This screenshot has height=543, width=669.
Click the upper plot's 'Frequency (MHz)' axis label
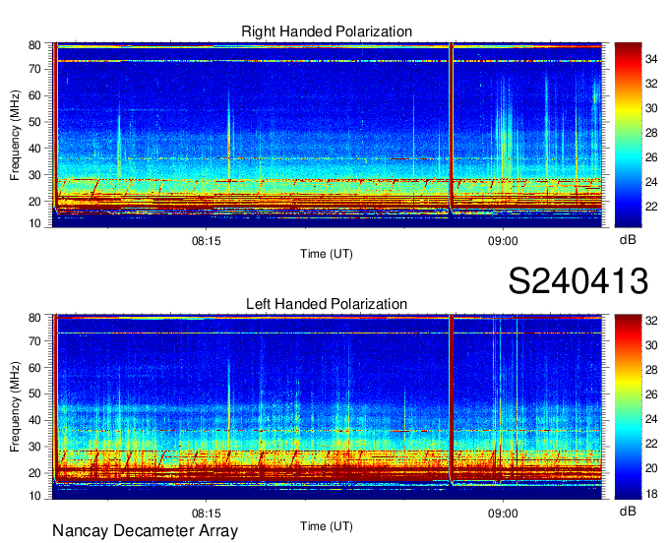click(x=15, y=135)
